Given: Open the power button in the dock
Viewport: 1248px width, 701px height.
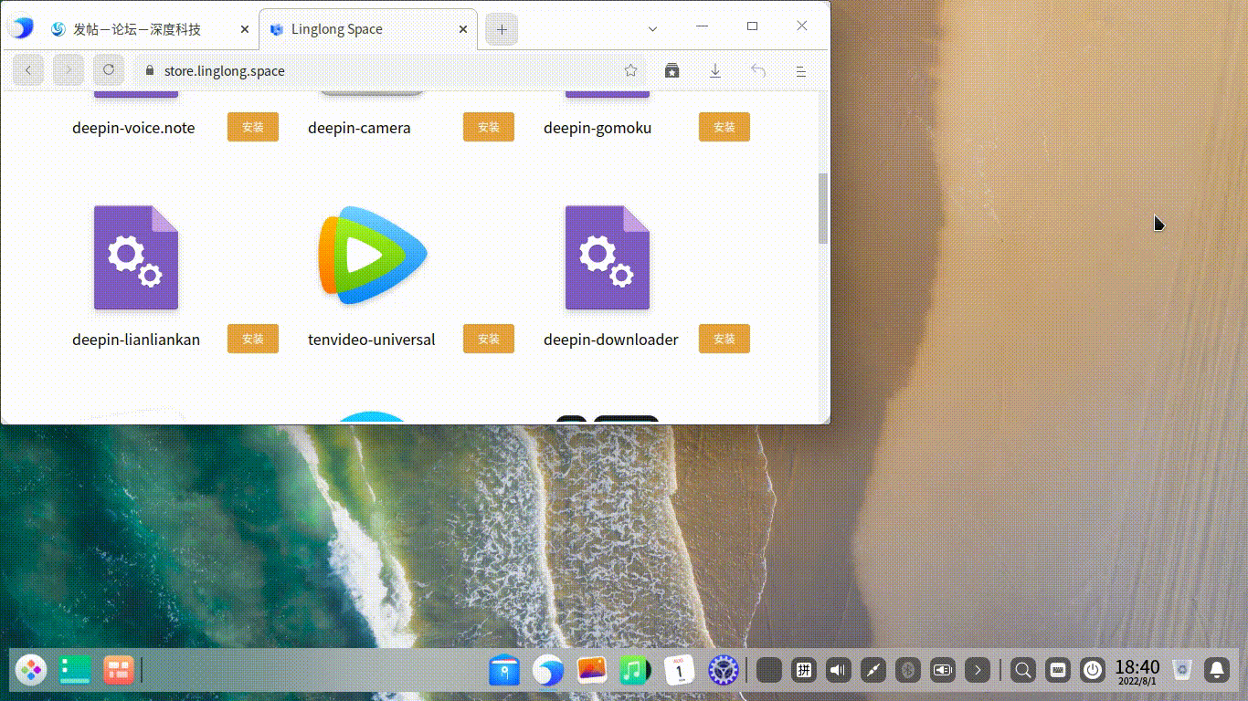Looking at the screenshot, I should point(1093,671).
